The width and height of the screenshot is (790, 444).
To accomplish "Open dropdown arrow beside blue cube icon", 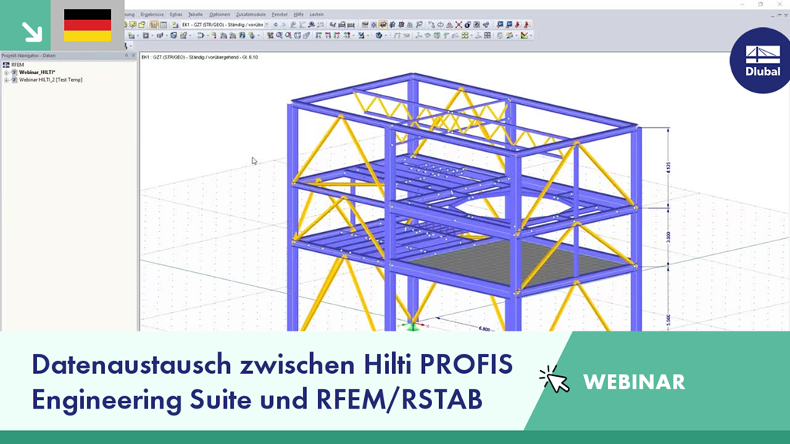I will [386, 35].
